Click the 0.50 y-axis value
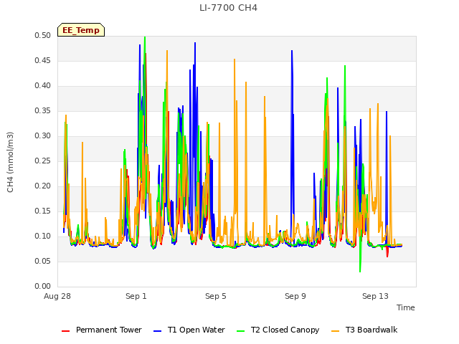Image resolution: width=459 pixels, height=344 pixels. [43, 36]
